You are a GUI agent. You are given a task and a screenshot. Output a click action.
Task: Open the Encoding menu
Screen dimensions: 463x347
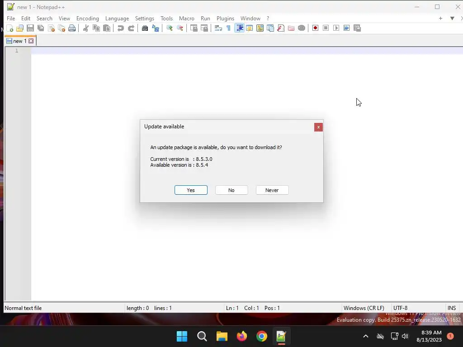click(87, 18)
